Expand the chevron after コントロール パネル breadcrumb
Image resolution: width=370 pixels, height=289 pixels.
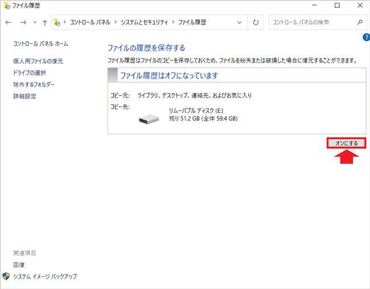pyautogui.click(x=116, y=22)
